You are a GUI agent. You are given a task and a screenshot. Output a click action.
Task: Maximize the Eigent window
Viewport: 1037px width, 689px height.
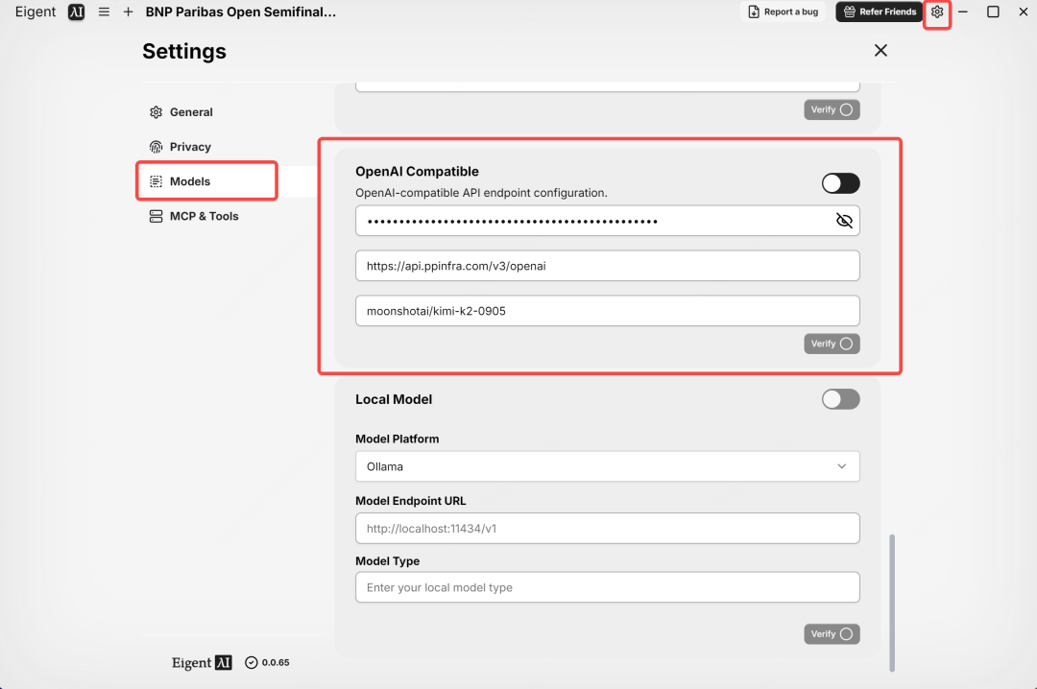click(993, 12)
